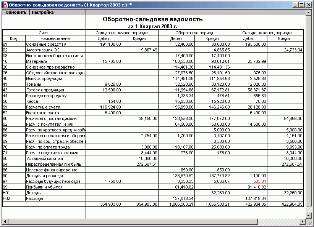The height and width of the screenshot is (227, 314).
Task: Click the horizontal scrollbar thumb
Action: (x=133, y=221)
